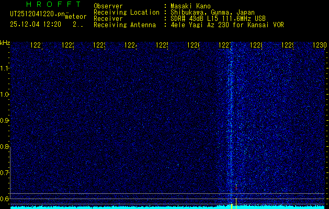This screenshot has width=329, height=209.
Task: Click the 1230 time axis label
Action: click(x=320, y=45)
